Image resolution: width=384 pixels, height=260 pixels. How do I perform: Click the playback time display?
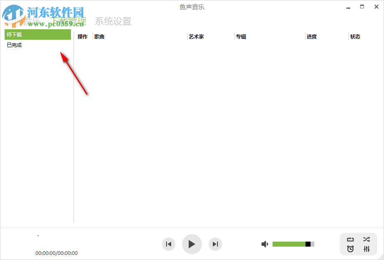click(x=56, y=253)
